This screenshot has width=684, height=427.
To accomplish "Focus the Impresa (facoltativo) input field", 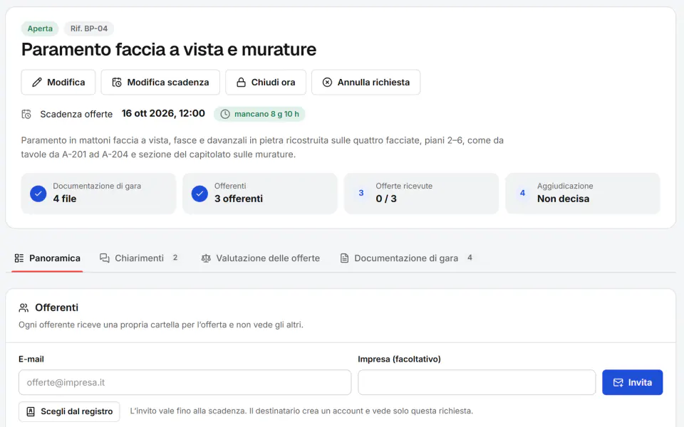I will coord(477,383).
